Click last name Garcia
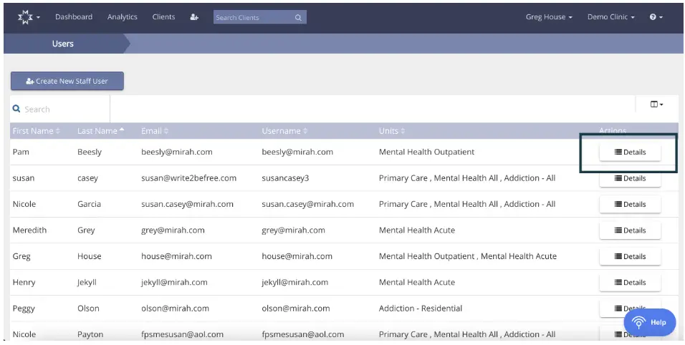 coord(89,204)
